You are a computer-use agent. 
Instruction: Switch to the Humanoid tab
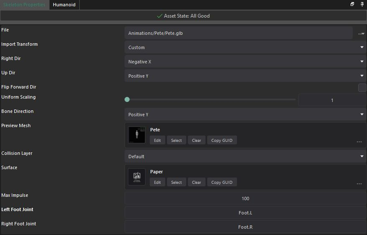64,5
